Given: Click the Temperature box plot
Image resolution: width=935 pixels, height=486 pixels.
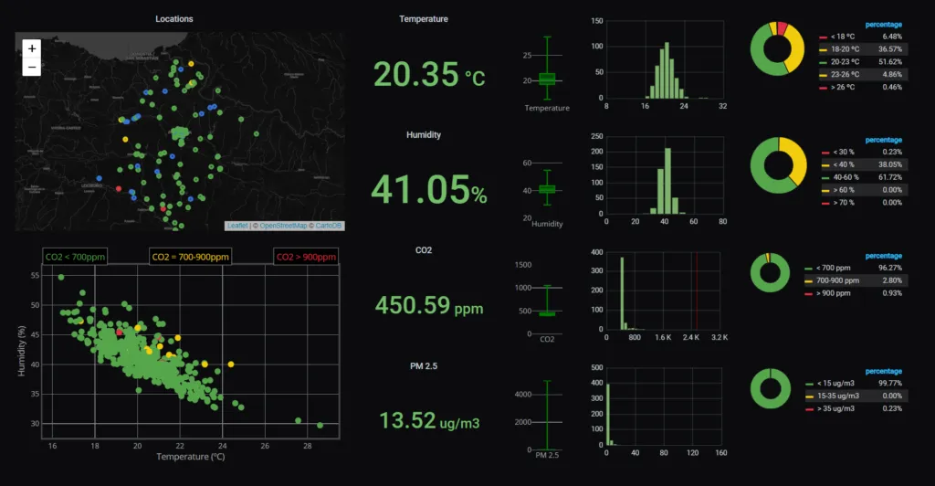Looking at the screenshot, I should 547,69.
